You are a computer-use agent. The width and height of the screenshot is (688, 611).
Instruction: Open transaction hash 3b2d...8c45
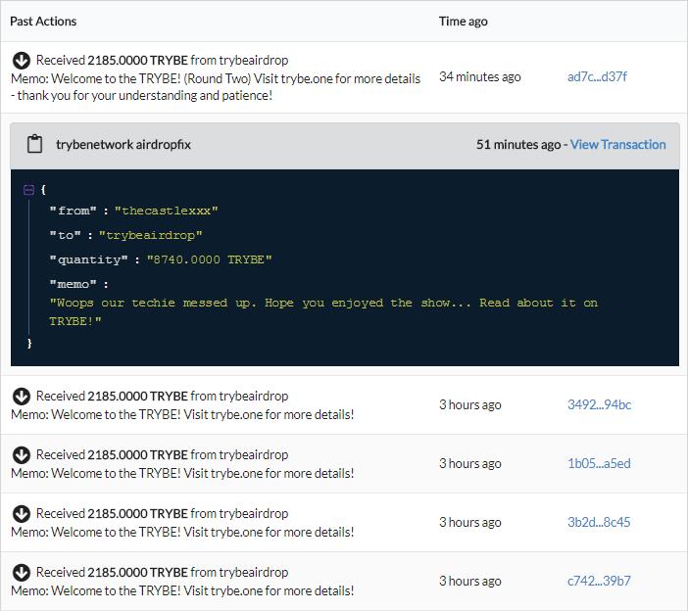[x=599, y=522]
